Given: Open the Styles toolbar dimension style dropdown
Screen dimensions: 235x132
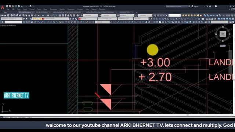Looking at the screenshot, I should pos(109,15).
